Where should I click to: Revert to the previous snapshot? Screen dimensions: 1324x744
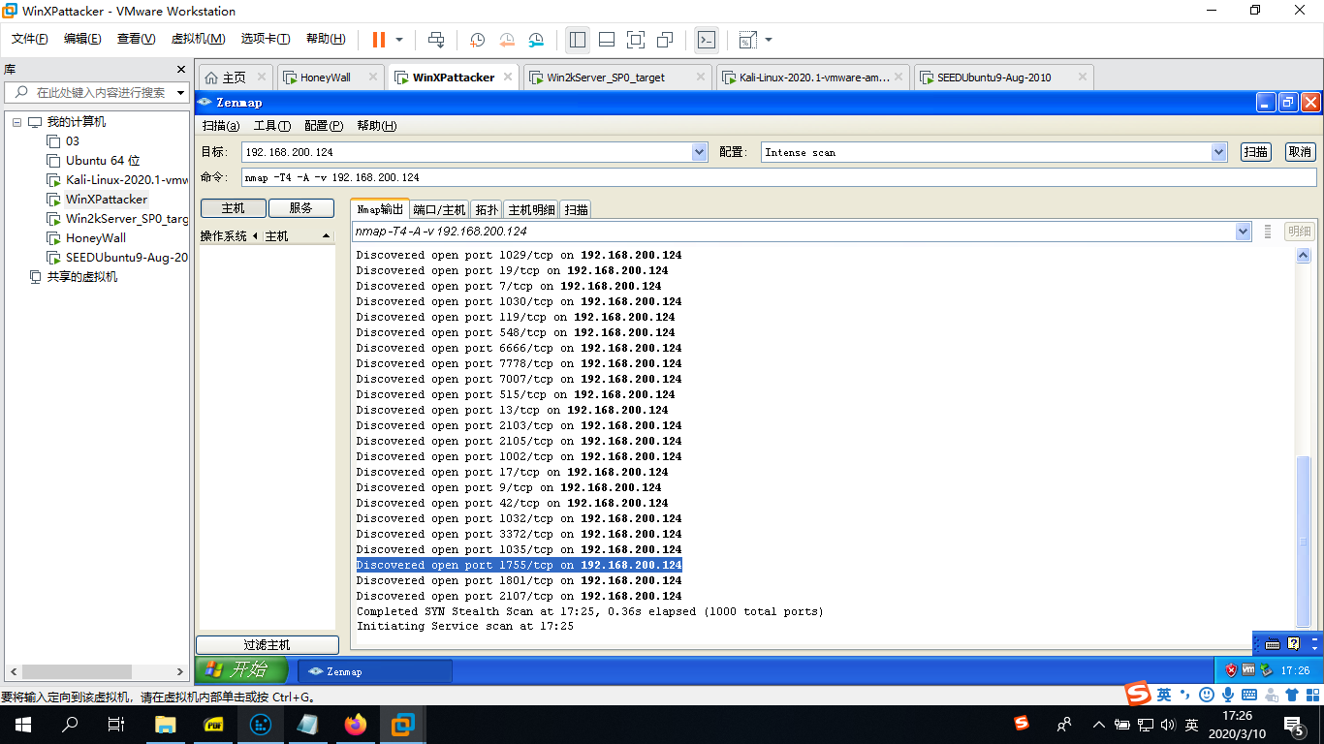[x=507, y=40]
